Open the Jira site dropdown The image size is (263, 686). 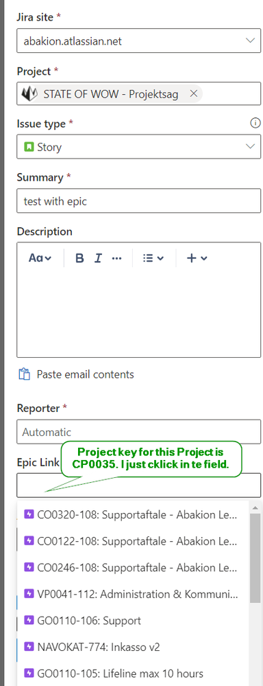pyautogui.click(x=139, y=41)
